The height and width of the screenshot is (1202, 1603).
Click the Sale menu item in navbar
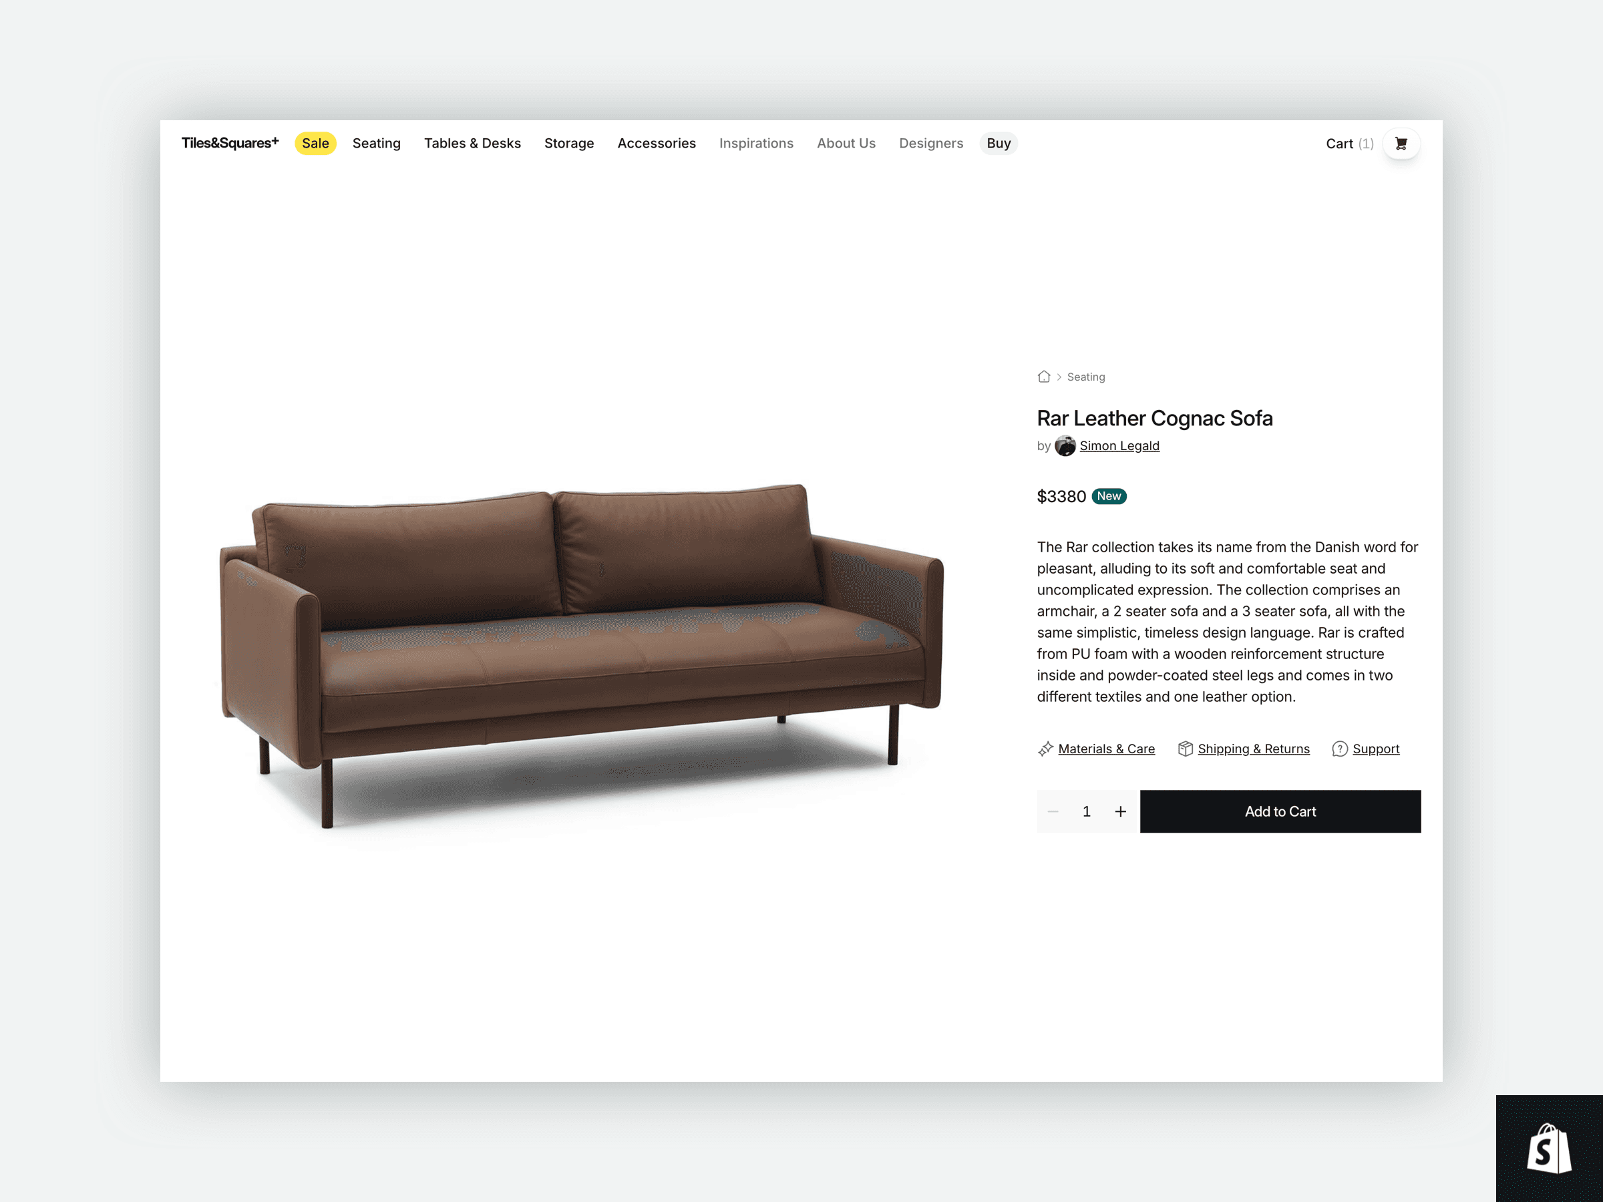click(315, 143)
